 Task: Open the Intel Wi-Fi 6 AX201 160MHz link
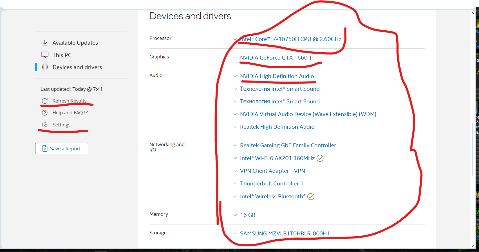pyautogui.click(x=277, y=158)
